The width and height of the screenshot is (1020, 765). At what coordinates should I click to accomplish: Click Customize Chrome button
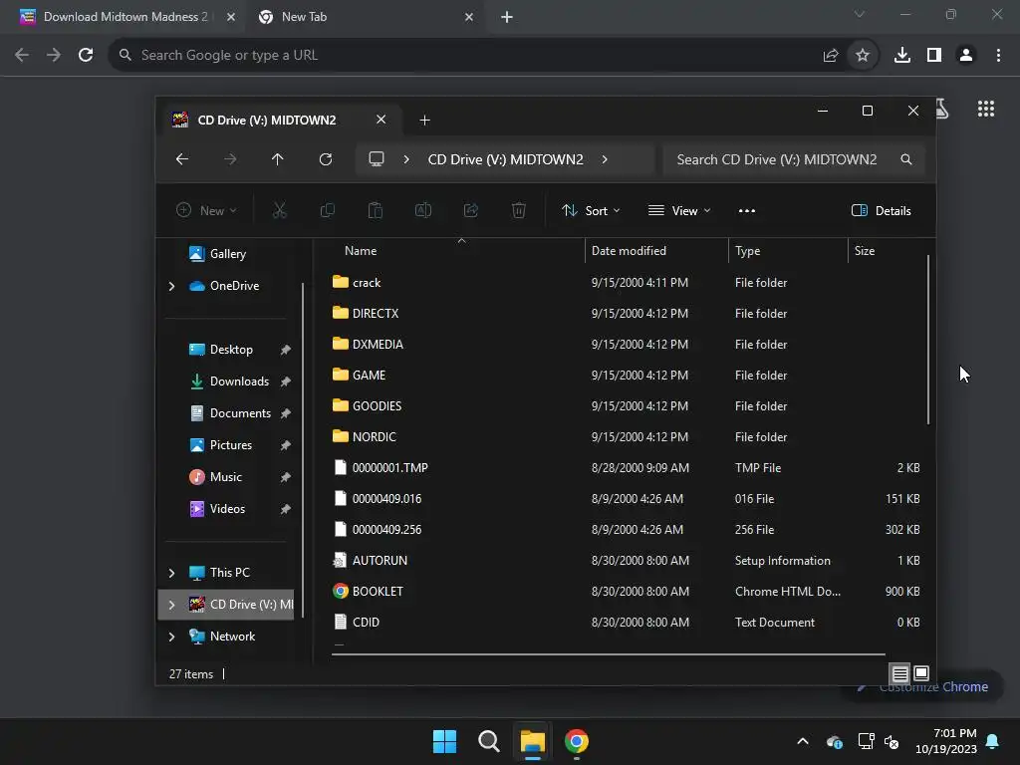922,687
